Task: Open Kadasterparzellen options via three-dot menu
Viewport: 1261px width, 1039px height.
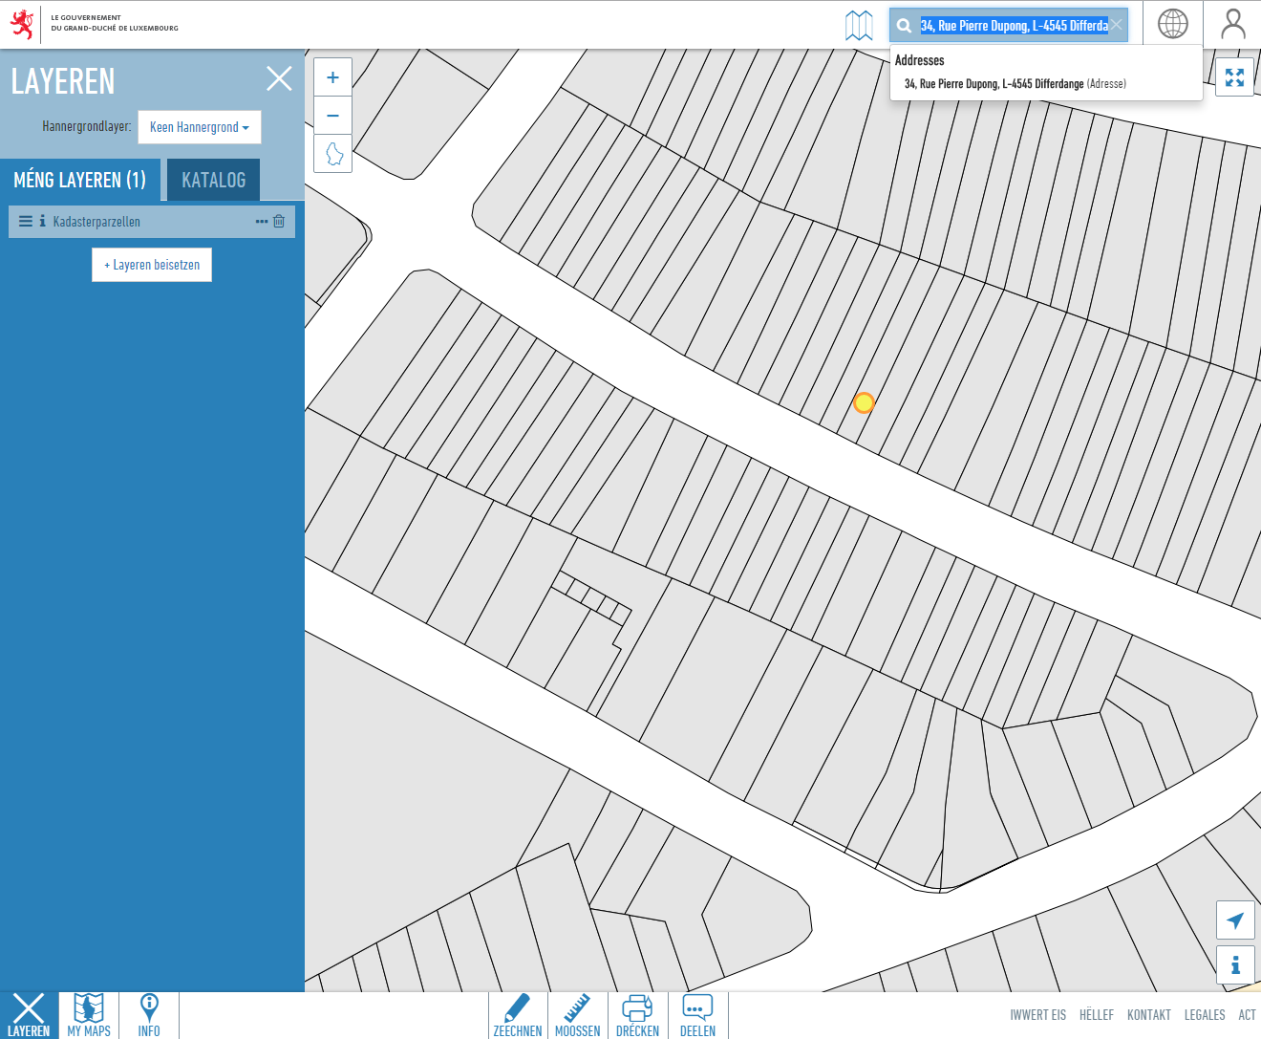Action: tap(261, 221)
